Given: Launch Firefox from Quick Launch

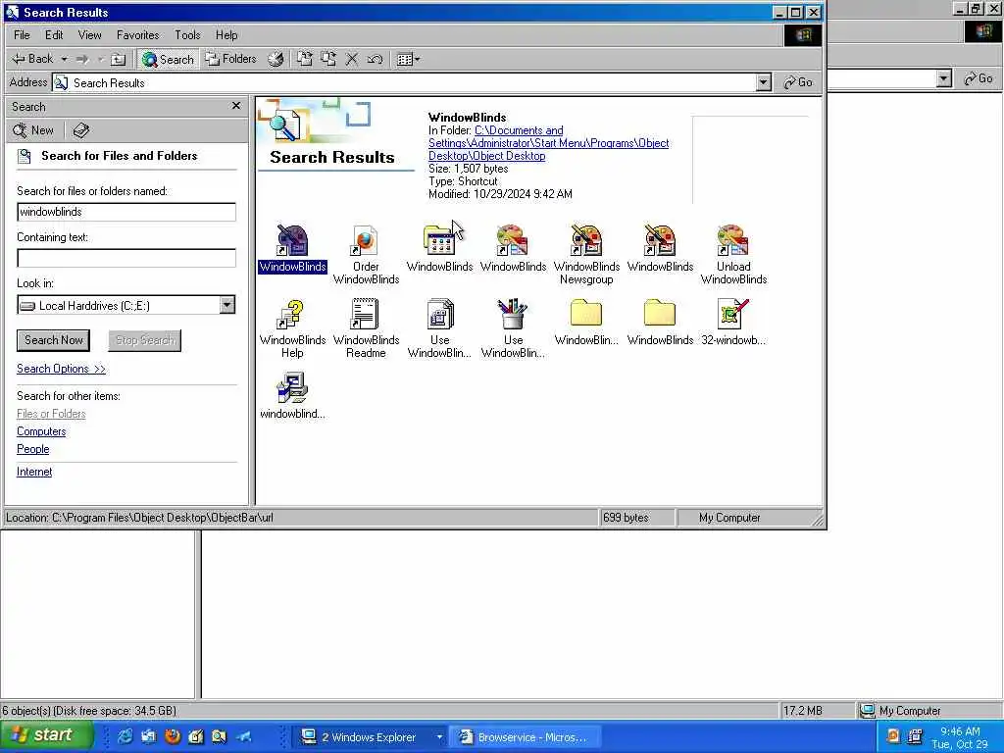Looking at the screenshot, I should tap(173, 736).
